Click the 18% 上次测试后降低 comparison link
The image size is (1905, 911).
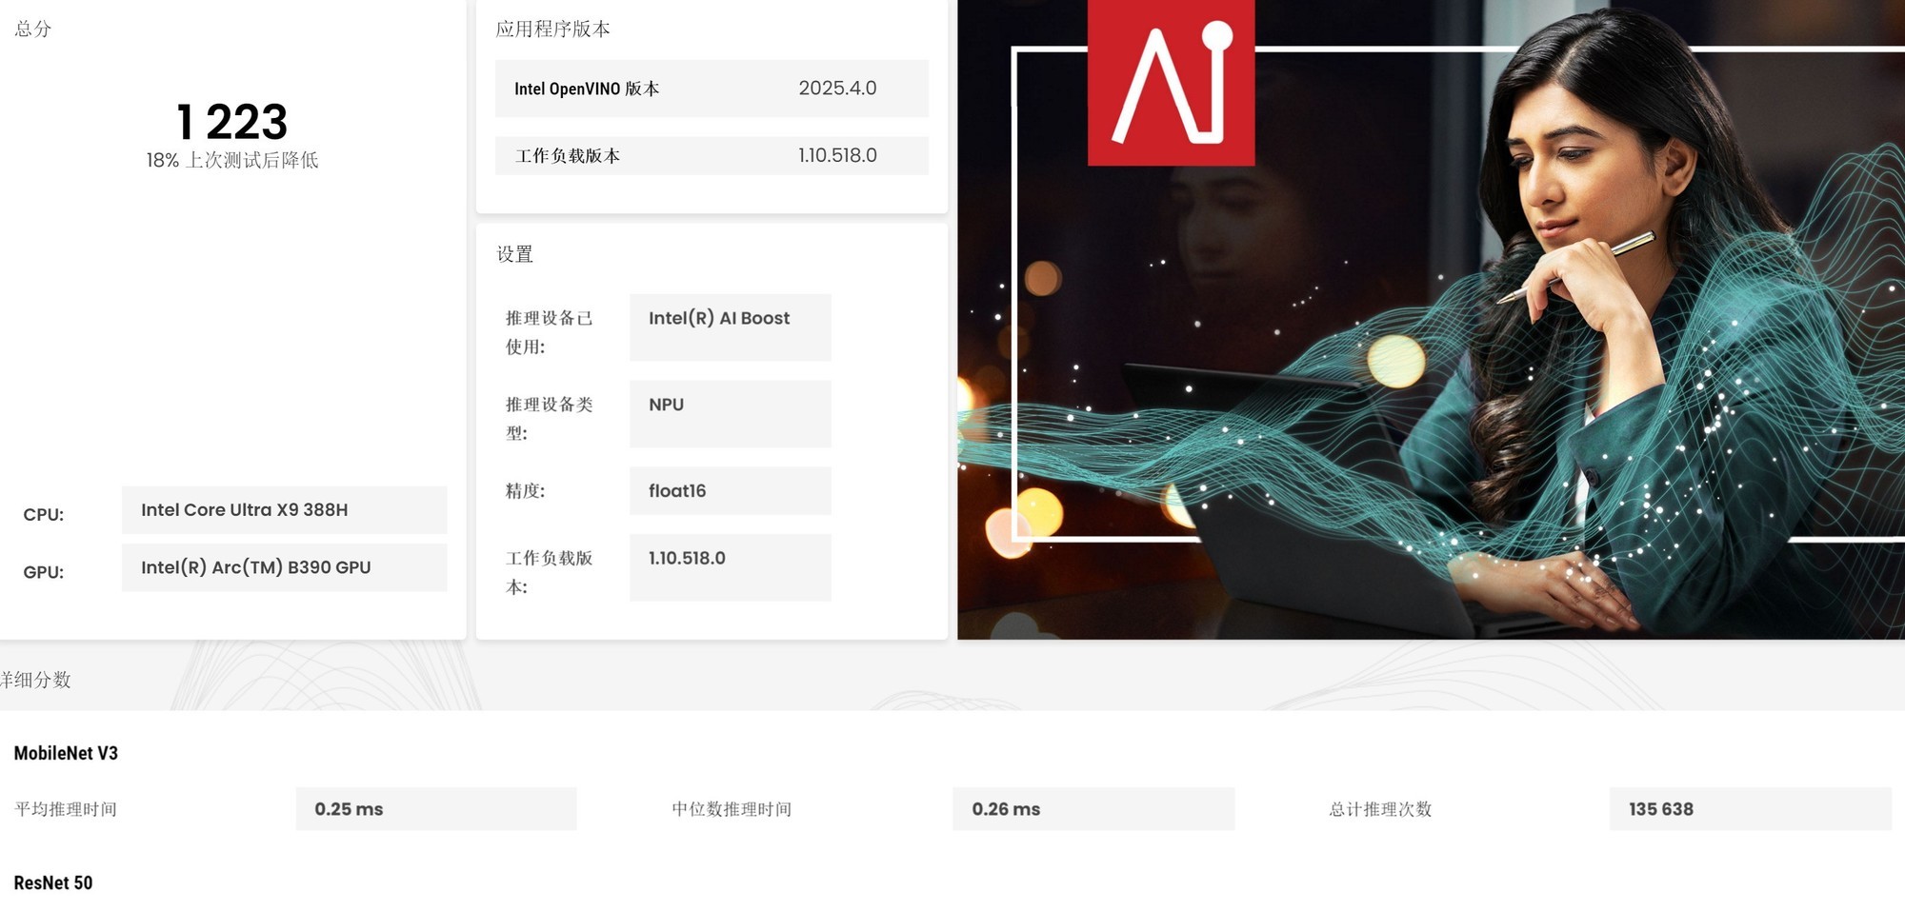[232, 161]
